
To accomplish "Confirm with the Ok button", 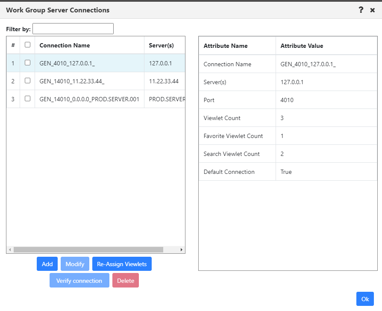I will (365, 299).
